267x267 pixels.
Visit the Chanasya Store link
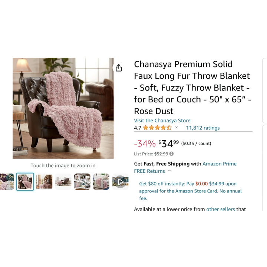click(x=162, y=121)
